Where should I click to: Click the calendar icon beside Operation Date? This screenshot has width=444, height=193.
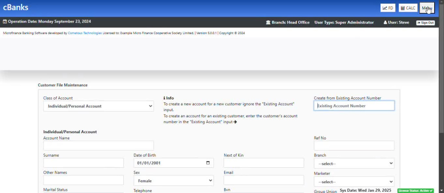[x=5, y=21]
